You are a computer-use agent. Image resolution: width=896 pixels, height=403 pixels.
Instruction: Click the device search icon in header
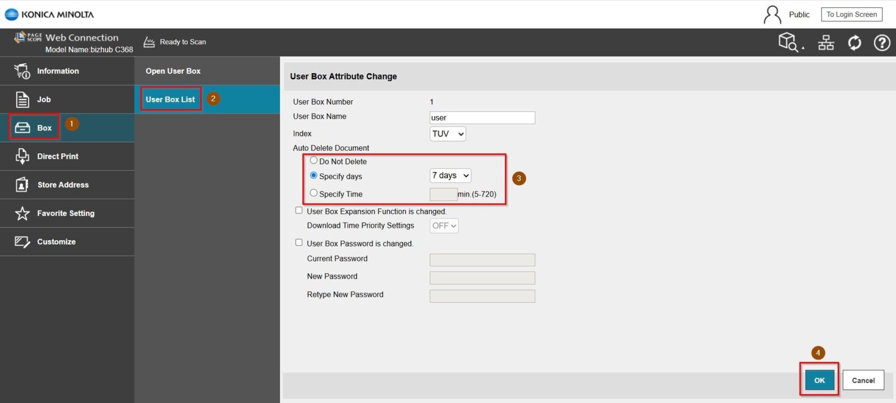(x=789, y=43)
